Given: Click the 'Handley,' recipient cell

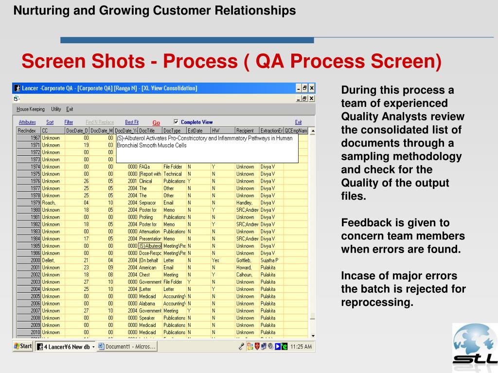Looking at the screenshot, I should pos(247,203).
